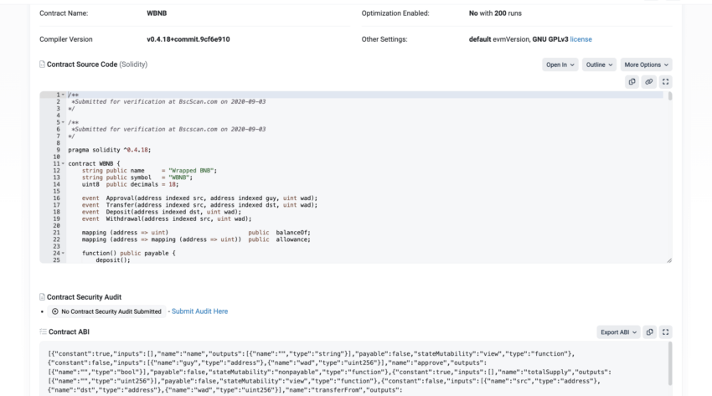Toggle fullscreen for source code

(665, 82)
